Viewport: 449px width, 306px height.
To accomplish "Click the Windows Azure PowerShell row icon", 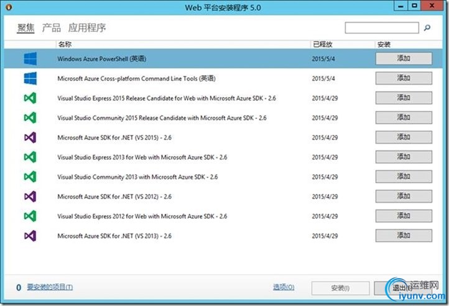I will coord(30,58).
